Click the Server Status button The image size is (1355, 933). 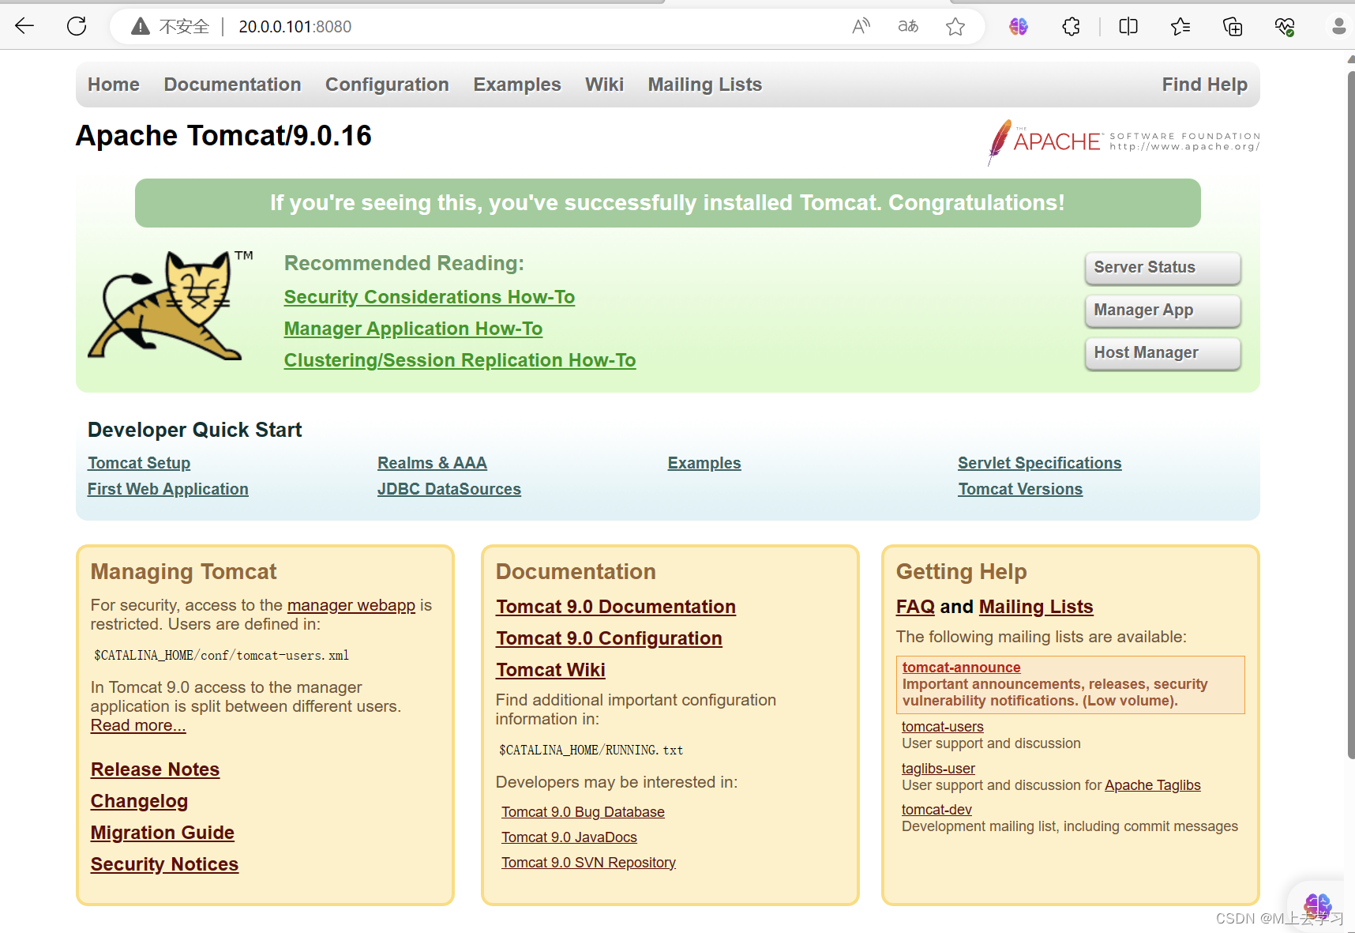click(x=1162, y=268)
